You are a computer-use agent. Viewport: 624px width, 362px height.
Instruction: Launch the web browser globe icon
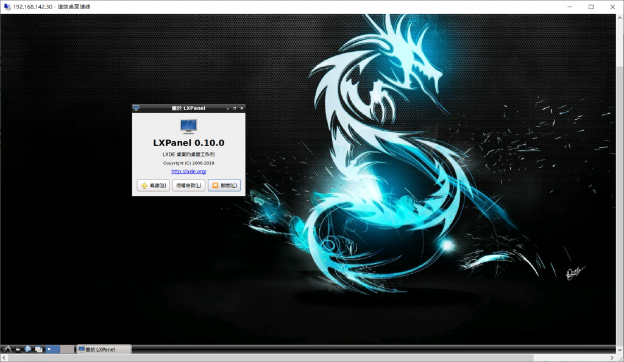tap(28, 349)
